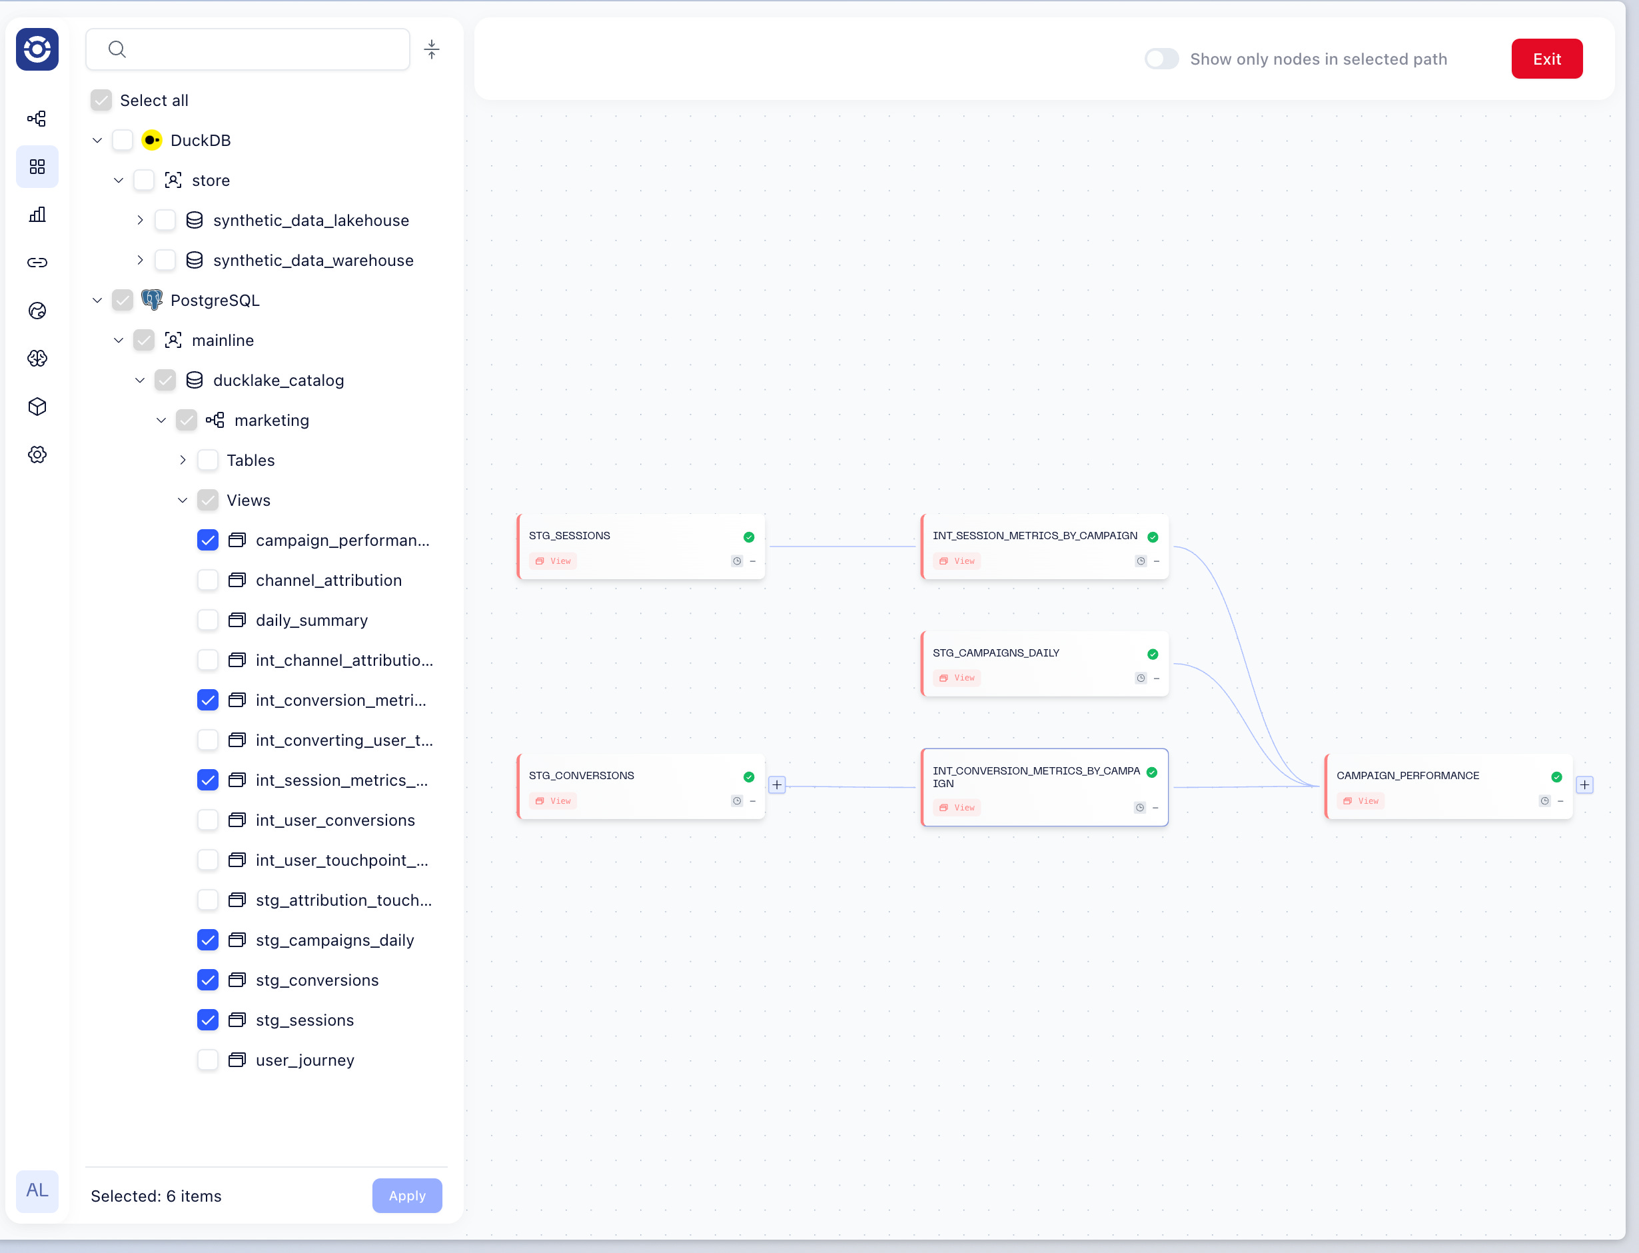Expand the Tables folder

(182, 460)
